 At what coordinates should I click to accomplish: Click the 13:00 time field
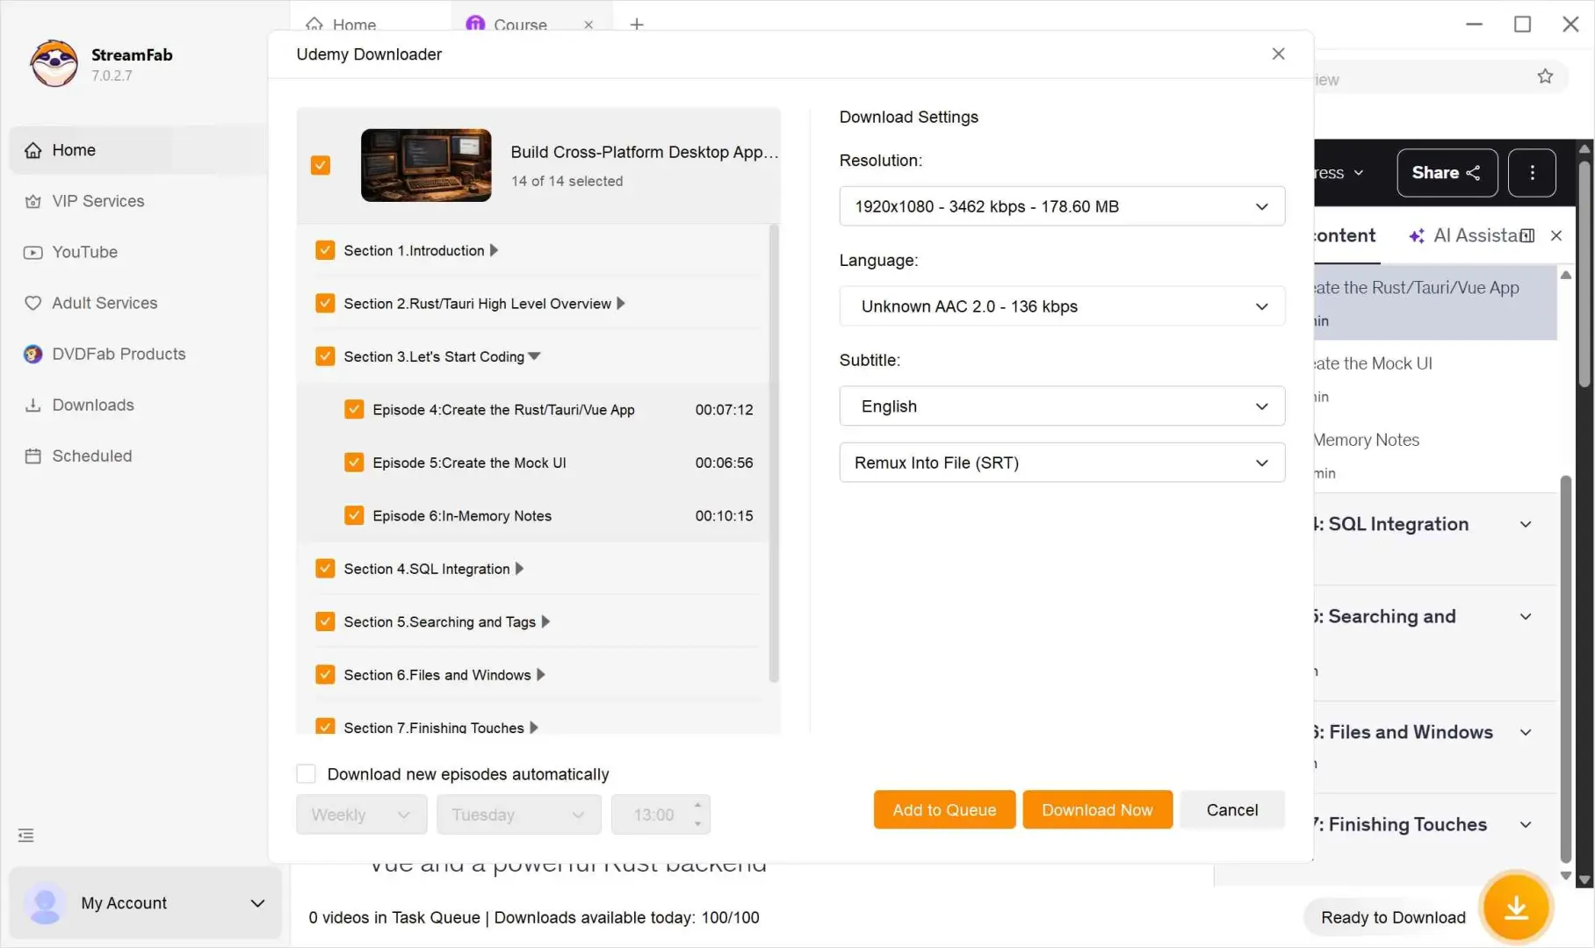tap(653, 815)
